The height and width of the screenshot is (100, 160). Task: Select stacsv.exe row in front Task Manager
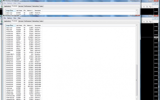pyautogui.click(x=24, y=28)
